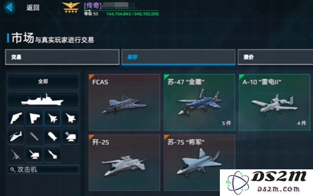Select the twin-barrel gun turret filter

pyautogui.click(x=70, y=136)
